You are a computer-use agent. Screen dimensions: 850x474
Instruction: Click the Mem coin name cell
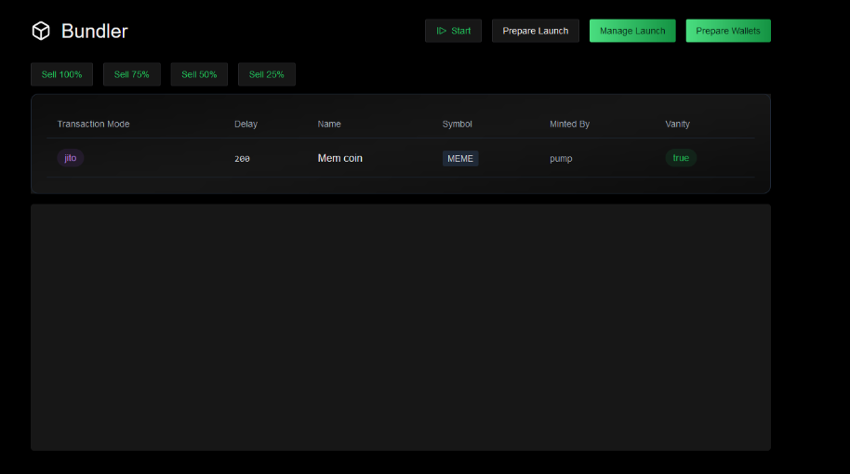[x=339, y=158]
